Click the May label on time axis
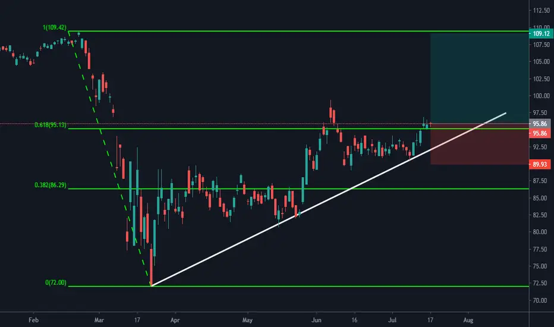 pos(247,320)
